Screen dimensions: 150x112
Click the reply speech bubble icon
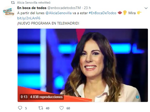[x=20, y=108]
